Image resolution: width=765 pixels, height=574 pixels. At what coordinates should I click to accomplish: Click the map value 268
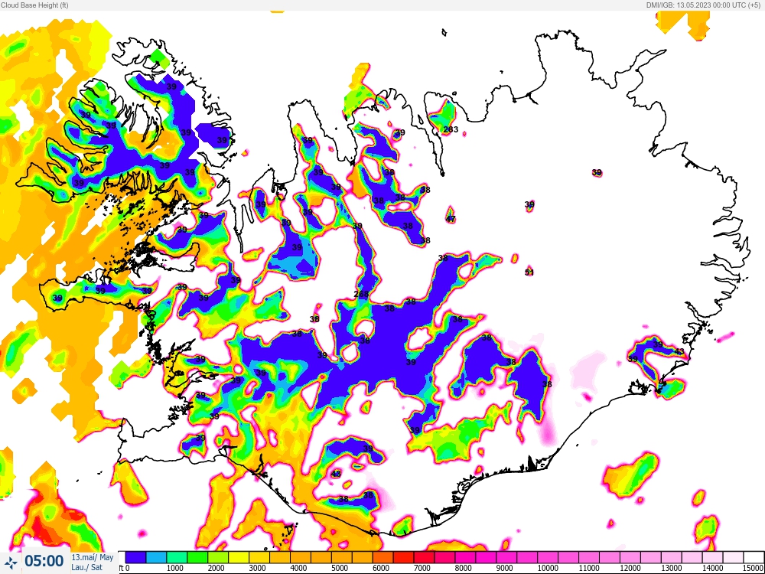click(361, 294)
